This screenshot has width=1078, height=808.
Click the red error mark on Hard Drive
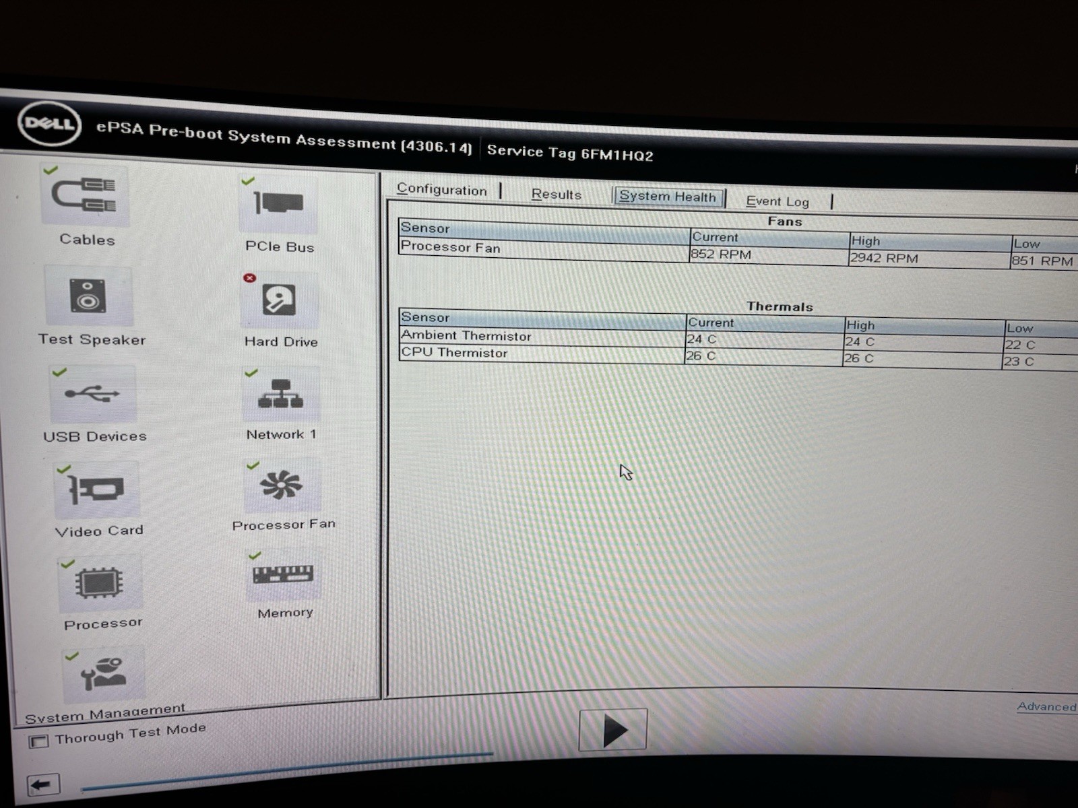point(249,277)
